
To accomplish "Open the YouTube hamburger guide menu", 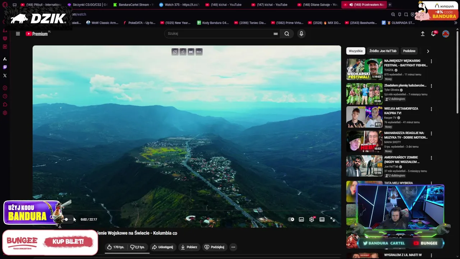I will click(x=18, y=33).
